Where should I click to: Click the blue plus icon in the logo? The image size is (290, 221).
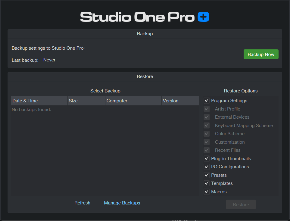(203, 17)
